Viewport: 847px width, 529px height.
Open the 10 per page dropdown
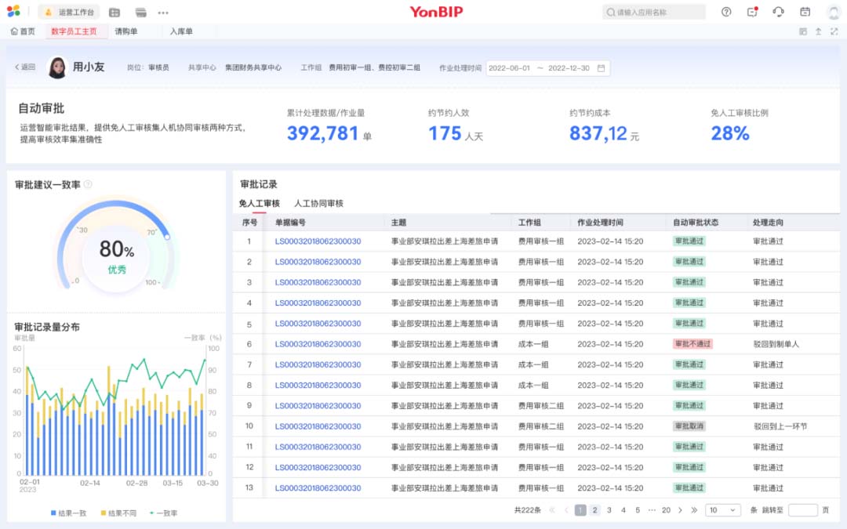coord(723,510)
